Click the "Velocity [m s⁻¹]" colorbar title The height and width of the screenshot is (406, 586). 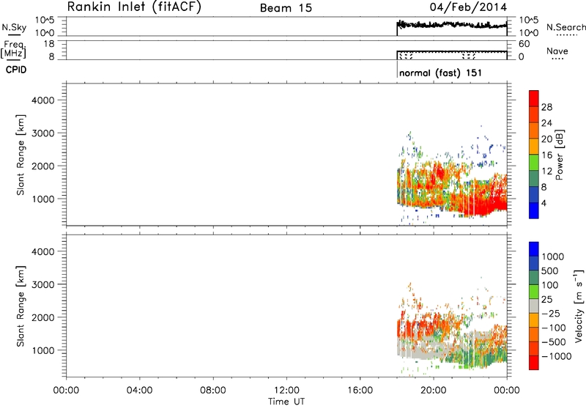click(x=579, y=306)
